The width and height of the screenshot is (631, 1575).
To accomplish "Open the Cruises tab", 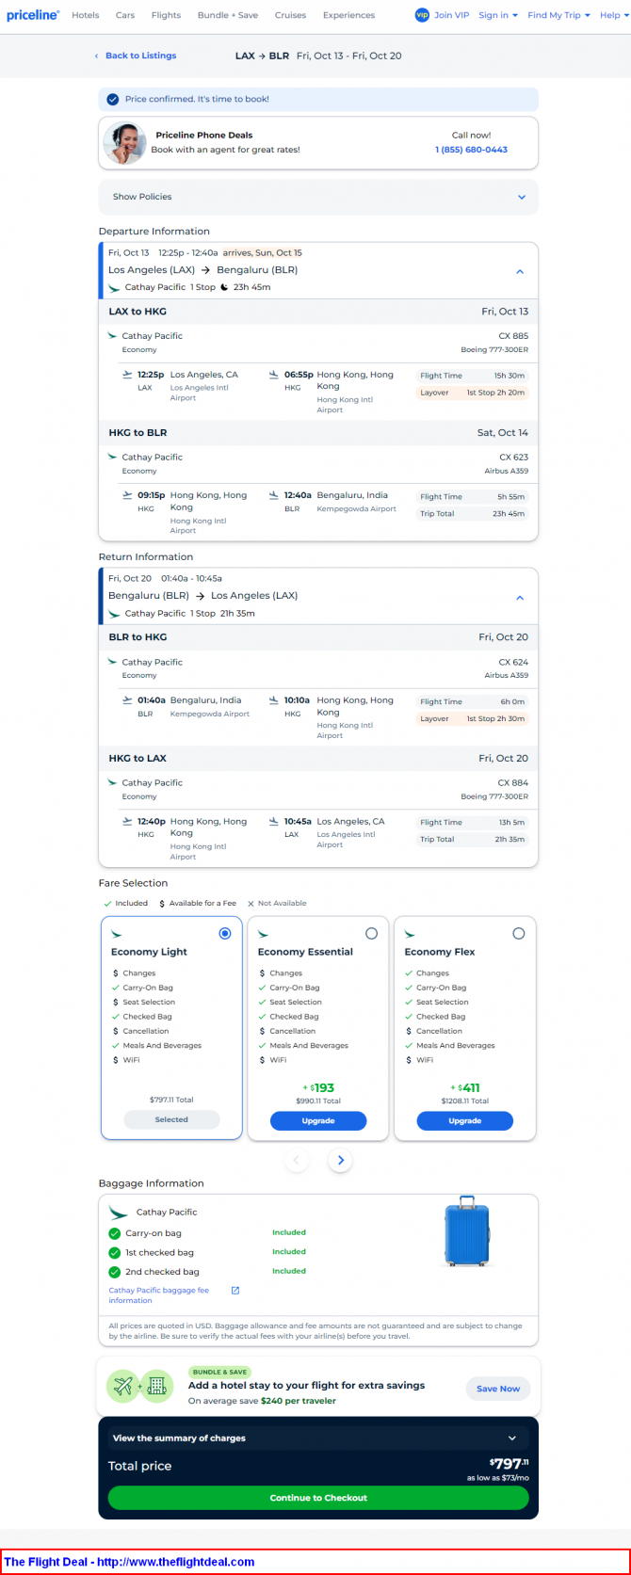I will 290,15.
